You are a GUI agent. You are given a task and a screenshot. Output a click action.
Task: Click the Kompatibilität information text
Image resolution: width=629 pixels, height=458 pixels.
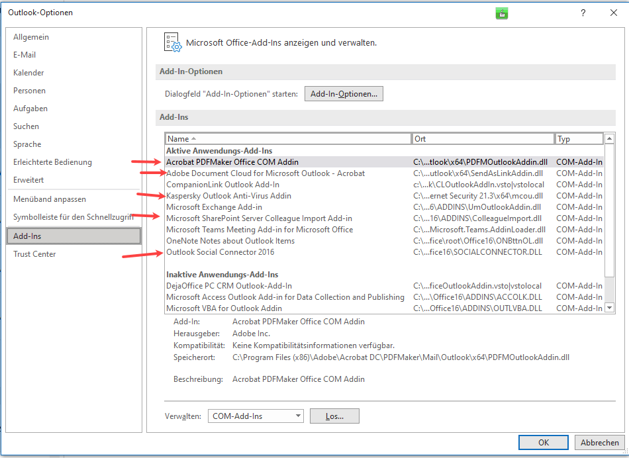[314, 345]
